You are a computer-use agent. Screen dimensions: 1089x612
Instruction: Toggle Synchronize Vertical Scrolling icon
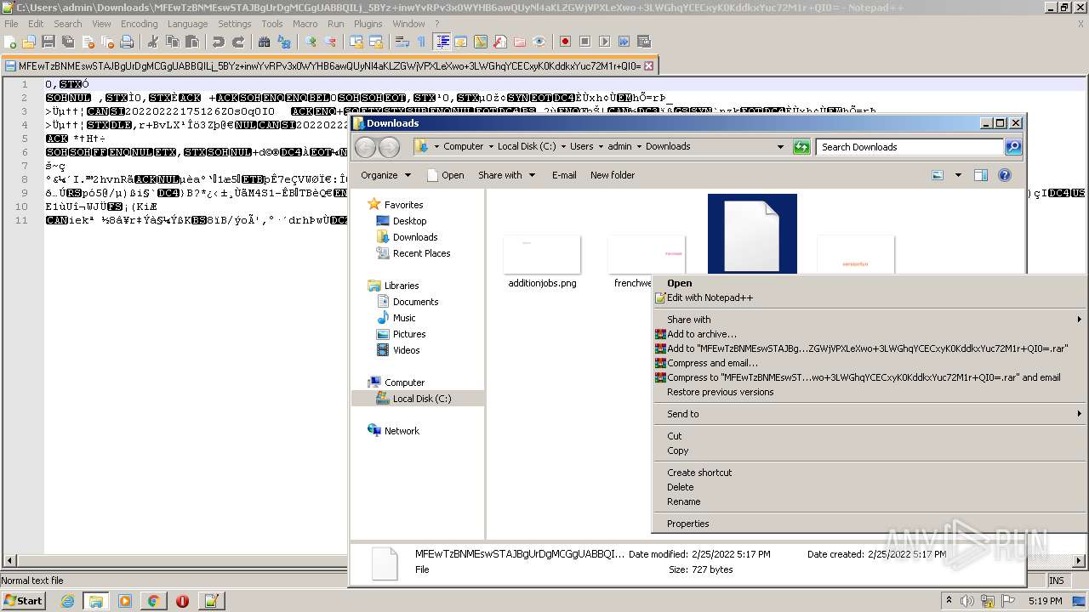(356, 41)
